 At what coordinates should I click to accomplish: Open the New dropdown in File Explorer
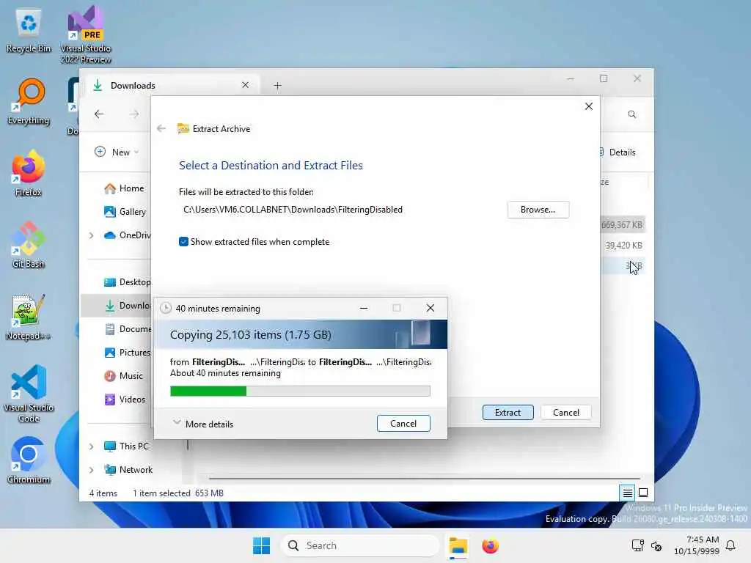[117, 152]
